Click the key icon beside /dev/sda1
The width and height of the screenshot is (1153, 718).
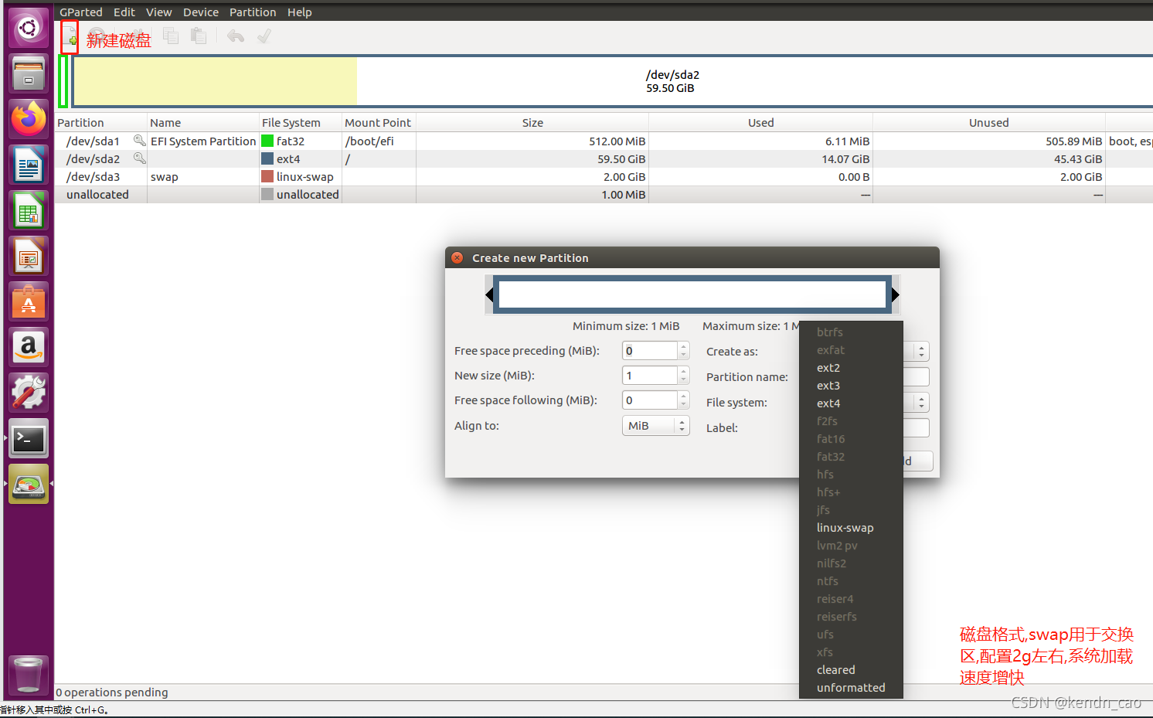(x=139, y=141)
